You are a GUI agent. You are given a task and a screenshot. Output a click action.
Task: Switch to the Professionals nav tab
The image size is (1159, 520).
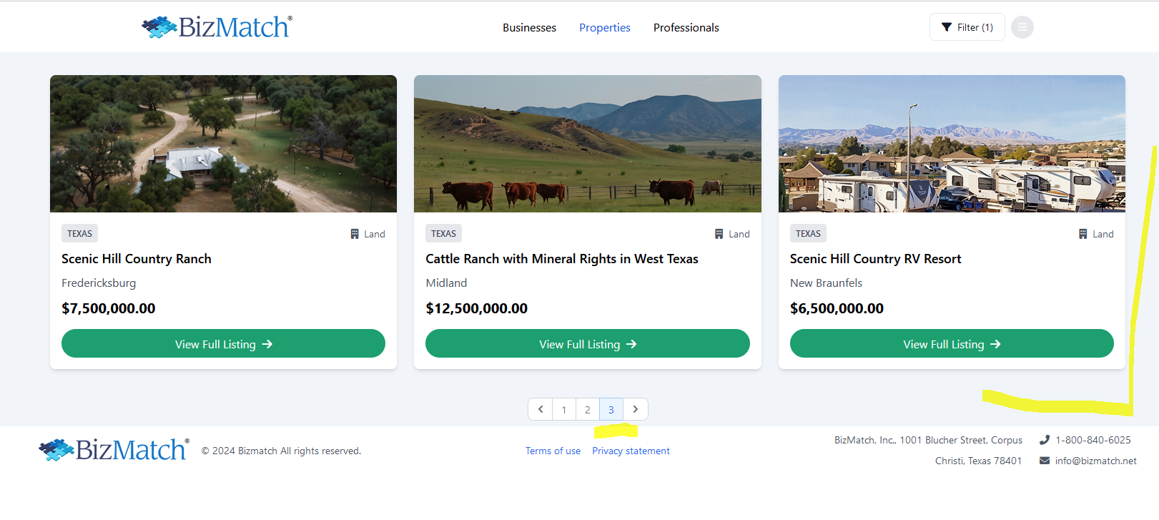(x=686, y=28)
